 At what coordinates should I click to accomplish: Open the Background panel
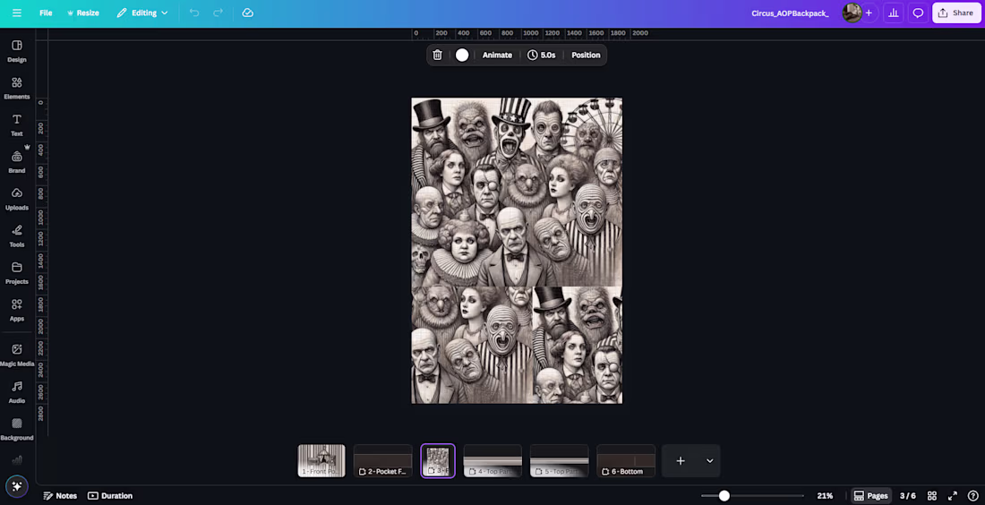click(x=17, y=430)
